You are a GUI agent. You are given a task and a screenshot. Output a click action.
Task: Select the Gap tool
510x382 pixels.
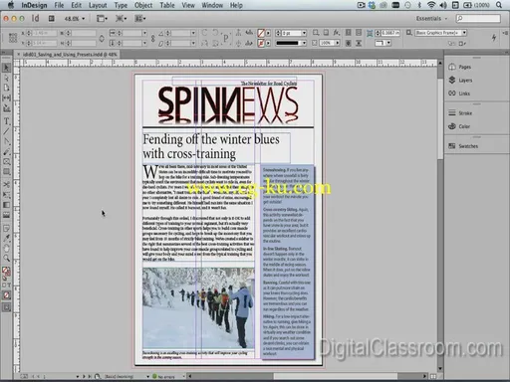pos(6,97)
